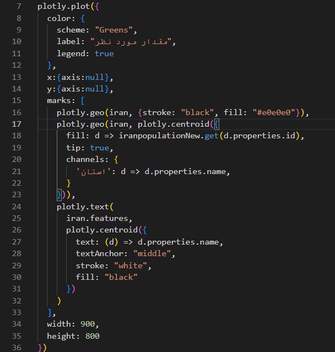Click 'x:{axis:null}' on line 13
This screenshot has width=335, height=352.
pyautogui.click(x=78, y=77)
